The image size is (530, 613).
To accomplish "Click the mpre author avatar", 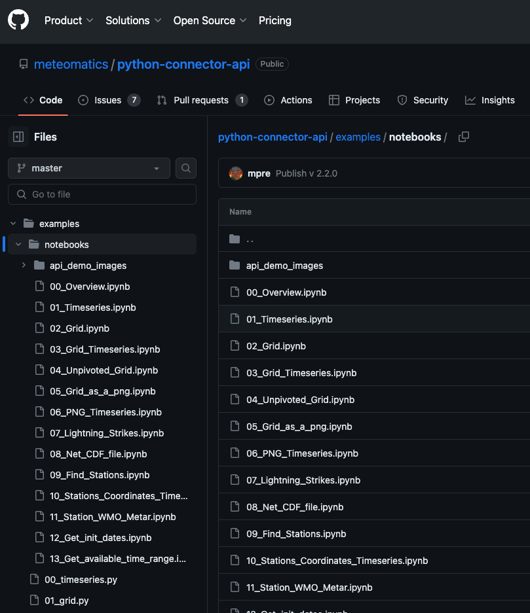I will (x=236, y=173).
